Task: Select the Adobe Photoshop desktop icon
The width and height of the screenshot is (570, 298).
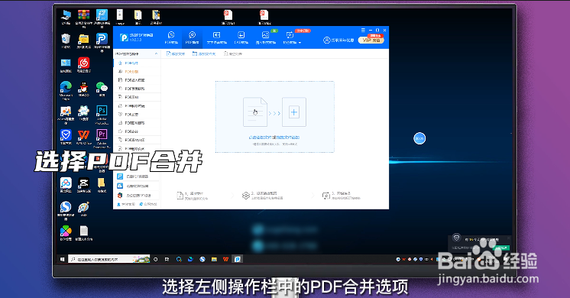Action: [102, 115]
